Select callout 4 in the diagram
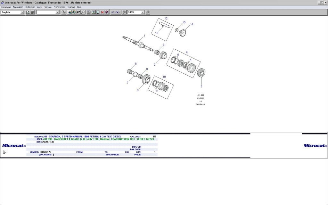 tap(187, 52)
